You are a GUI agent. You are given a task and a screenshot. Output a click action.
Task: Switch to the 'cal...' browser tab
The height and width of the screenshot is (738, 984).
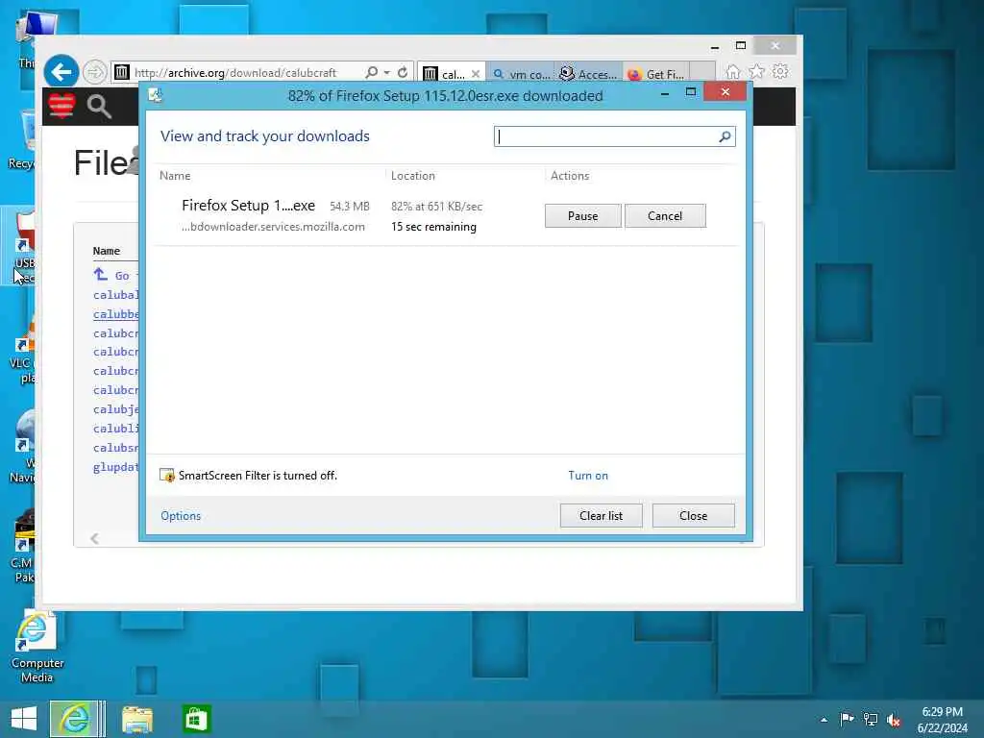[452, 74]
